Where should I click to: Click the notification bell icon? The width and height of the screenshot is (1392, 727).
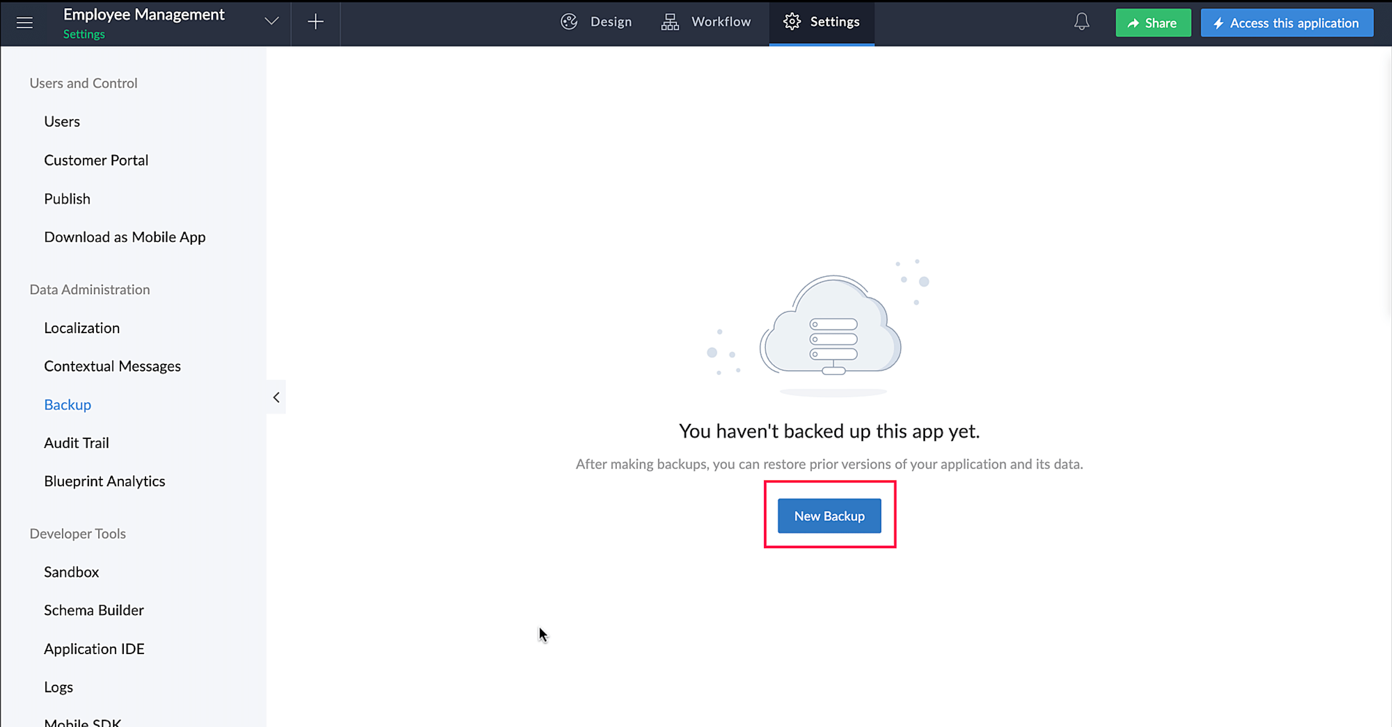1081,22
